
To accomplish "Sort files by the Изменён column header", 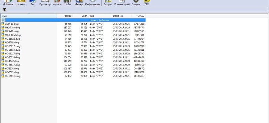I will point(118,16).
